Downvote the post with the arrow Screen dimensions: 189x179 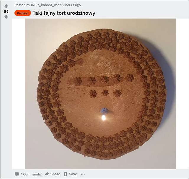point(6,17)
